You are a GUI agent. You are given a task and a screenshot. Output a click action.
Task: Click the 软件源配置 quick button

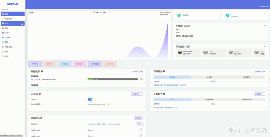coord(95,64)
